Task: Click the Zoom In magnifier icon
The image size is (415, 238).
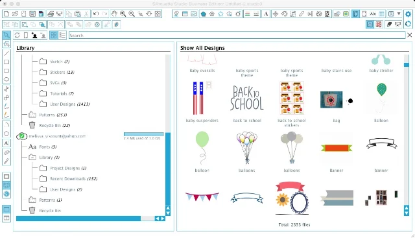Action: click(123, 14)
